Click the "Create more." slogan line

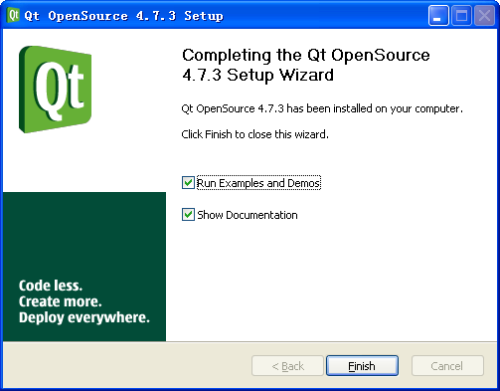pyautogui.click(x=61, y=301)
